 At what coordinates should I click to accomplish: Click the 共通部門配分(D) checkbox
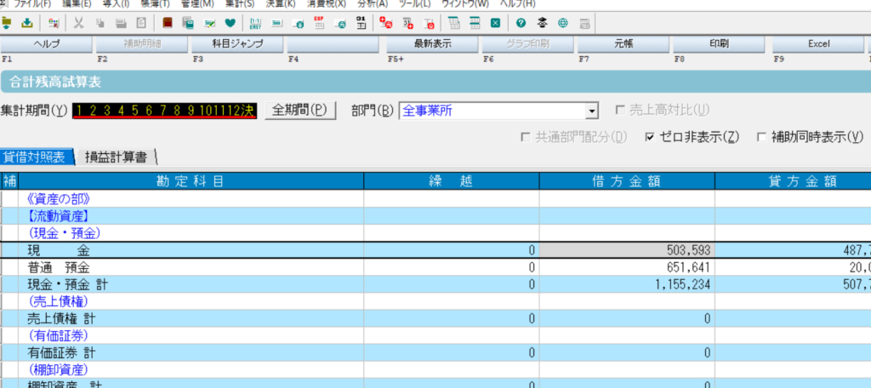[x=524, y=137]
